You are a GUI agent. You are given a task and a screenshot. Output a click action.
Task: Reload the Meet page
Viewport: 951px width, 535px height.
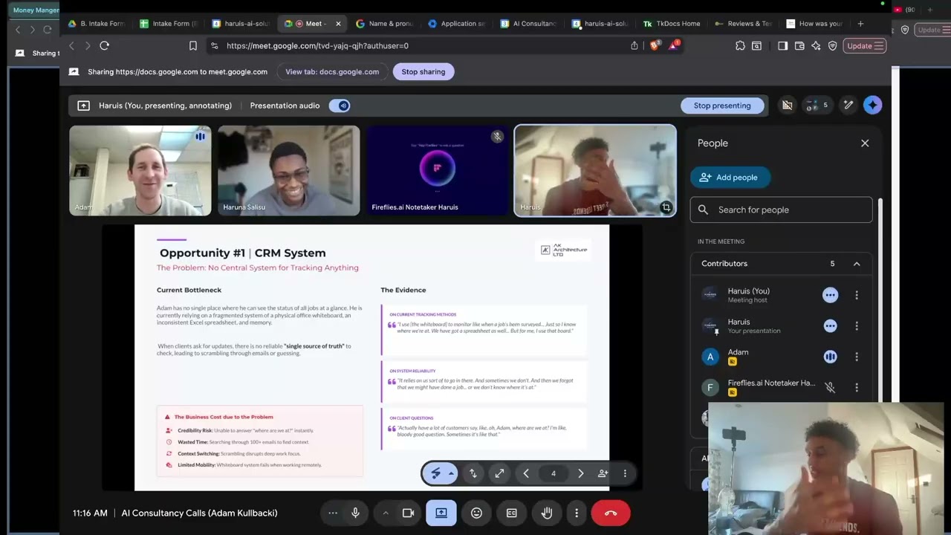(x=104, y=46)
